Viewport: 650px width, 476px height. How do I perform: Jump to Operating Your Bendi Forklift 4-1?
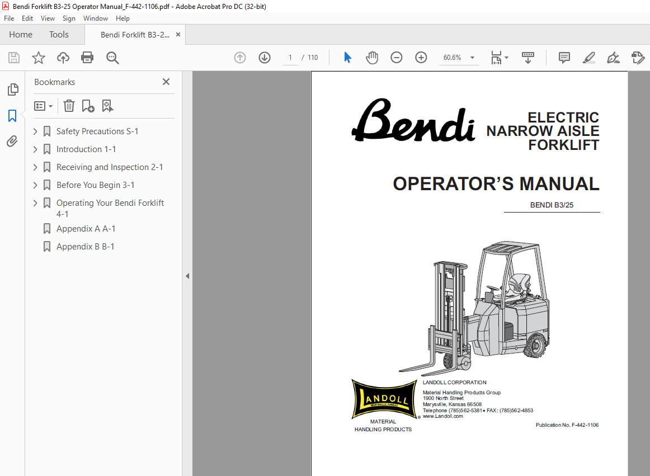click(x=110, y=208)
